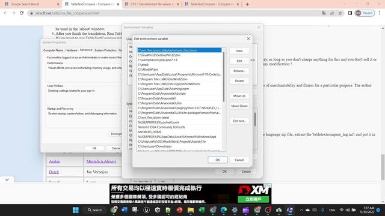
Task: Select the Anaconda3 pkgs python-3.9.7 entry
Action: pos(179,108)
